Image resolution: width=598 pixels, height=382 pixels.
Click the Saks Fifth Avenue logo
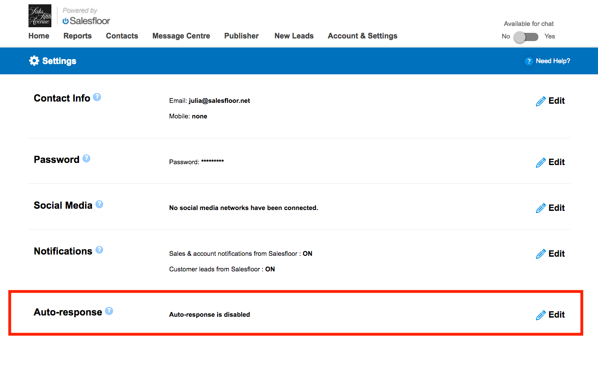pyautogui.click(x=40, y=16)
